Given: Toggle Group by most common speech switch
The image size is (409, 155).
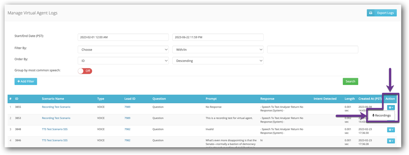Looking at the screenshot, I should pos(85,71).
